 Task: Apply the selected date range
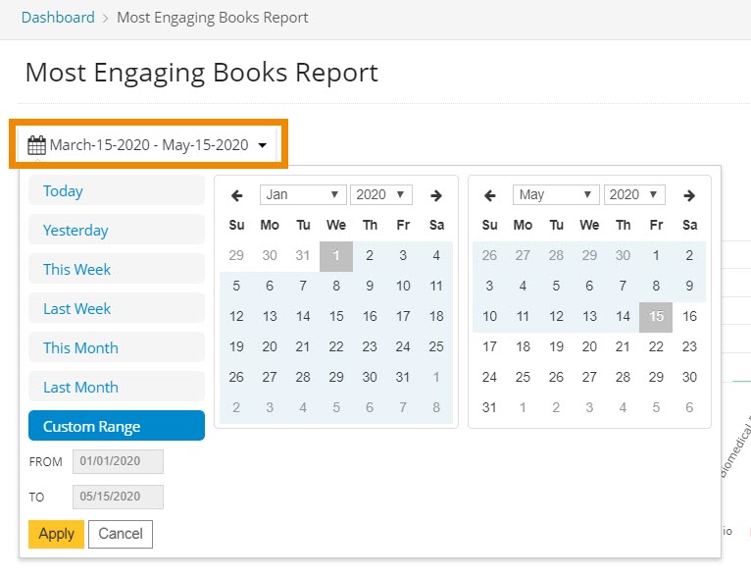tap(56, 534)
